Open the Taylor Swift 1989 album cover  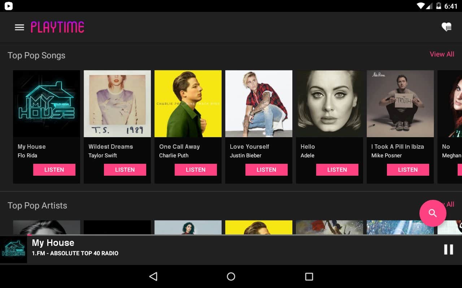point(117,104)
